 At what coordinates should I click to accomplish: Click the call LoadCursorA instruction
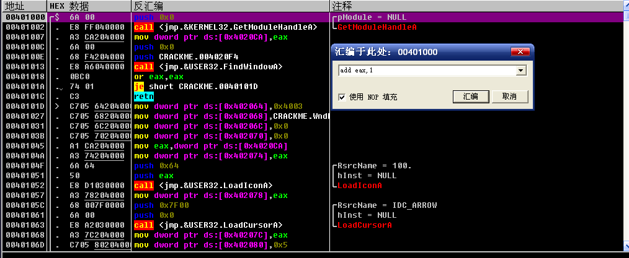208,225
